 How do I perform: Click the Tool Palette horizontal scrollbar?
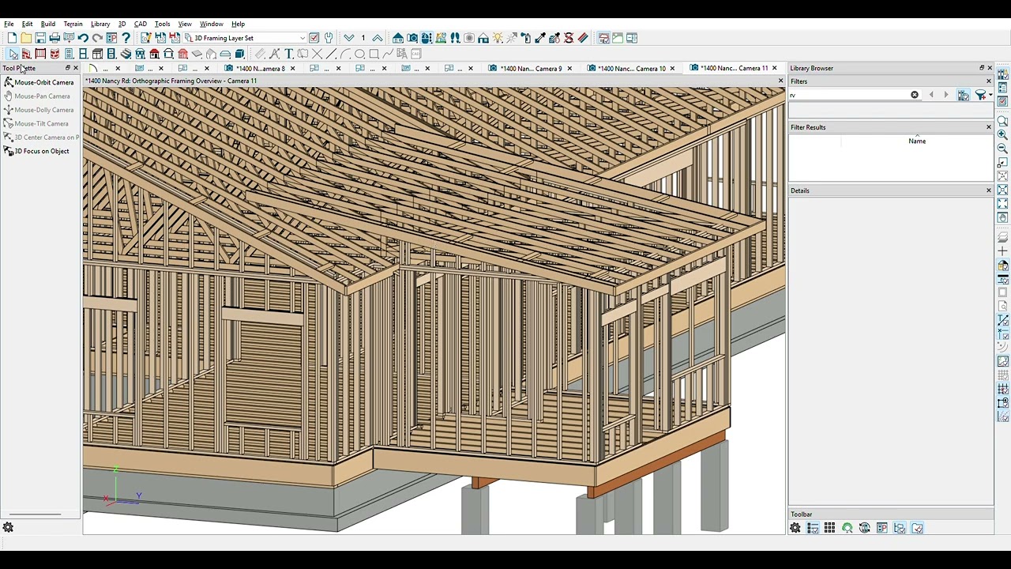point(33,514)
